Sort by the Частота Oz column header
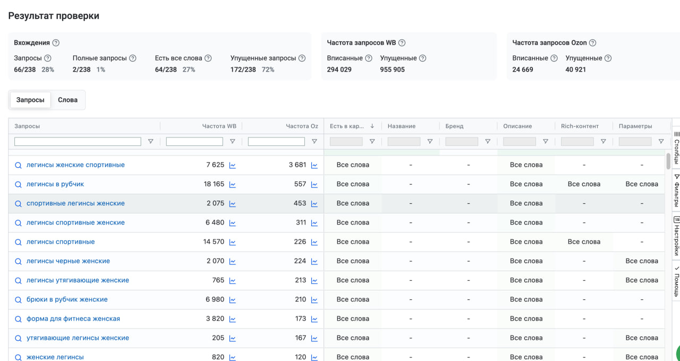 click(x=302, y=126)
